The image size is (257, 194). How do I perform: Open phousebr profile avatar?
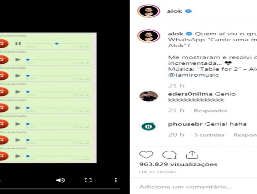click(x=148, y=126)
